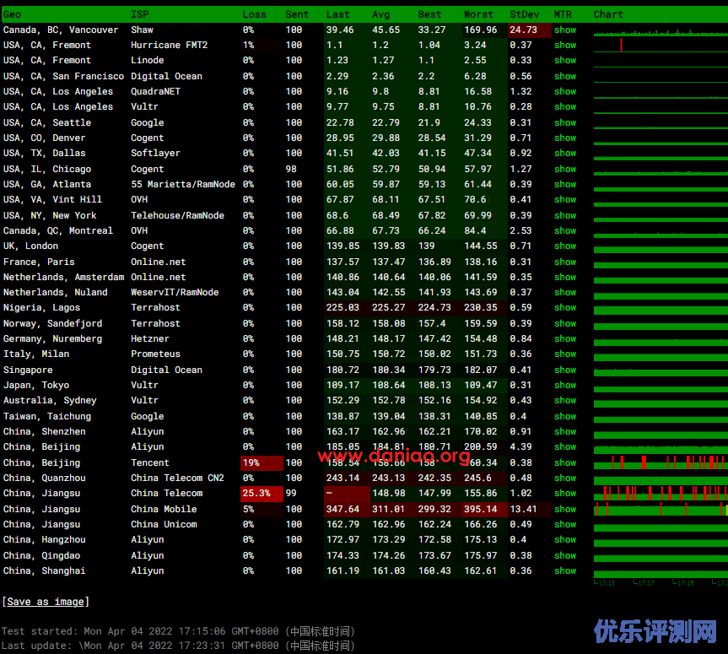The width and height of the screenshot is (728, 654).
Task: Select the 'China, Hangzhou' geo cell
Action: click(44, 540)
